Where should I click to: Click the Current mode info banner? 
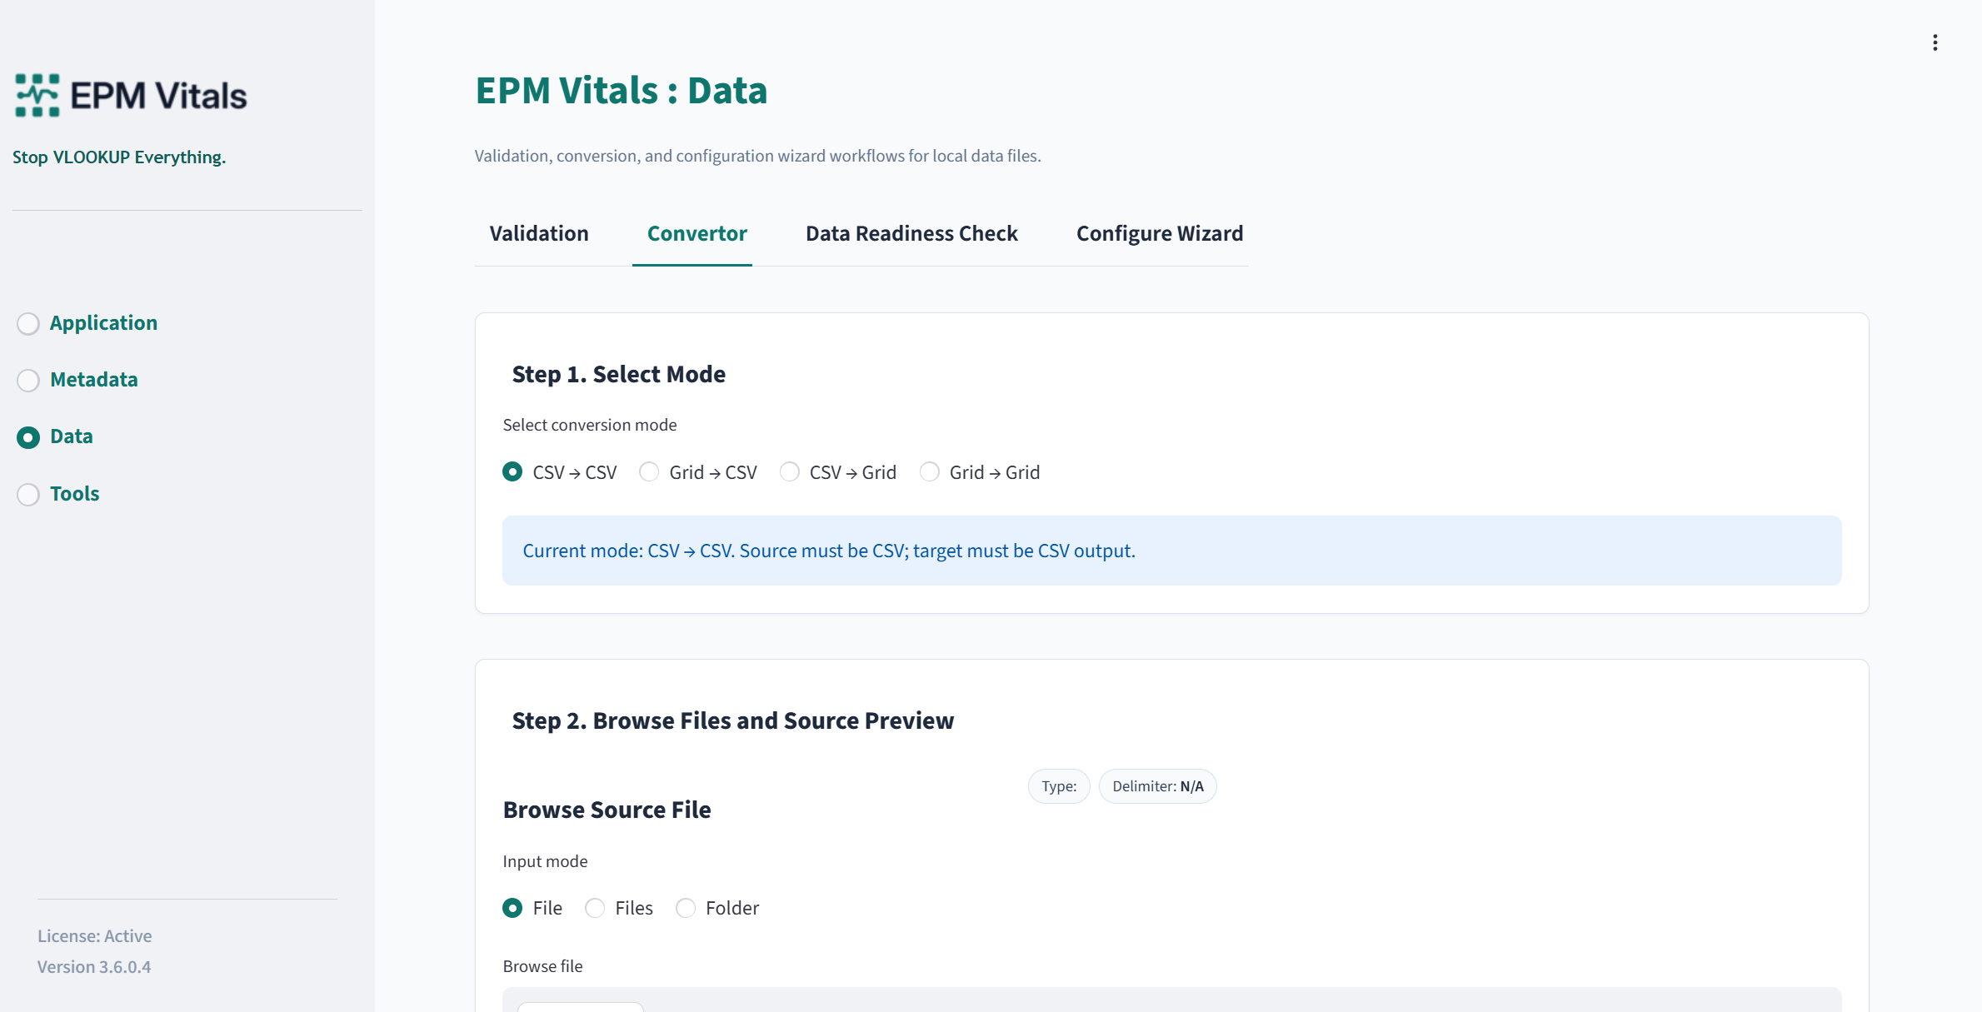click(x=1171, y=551)
